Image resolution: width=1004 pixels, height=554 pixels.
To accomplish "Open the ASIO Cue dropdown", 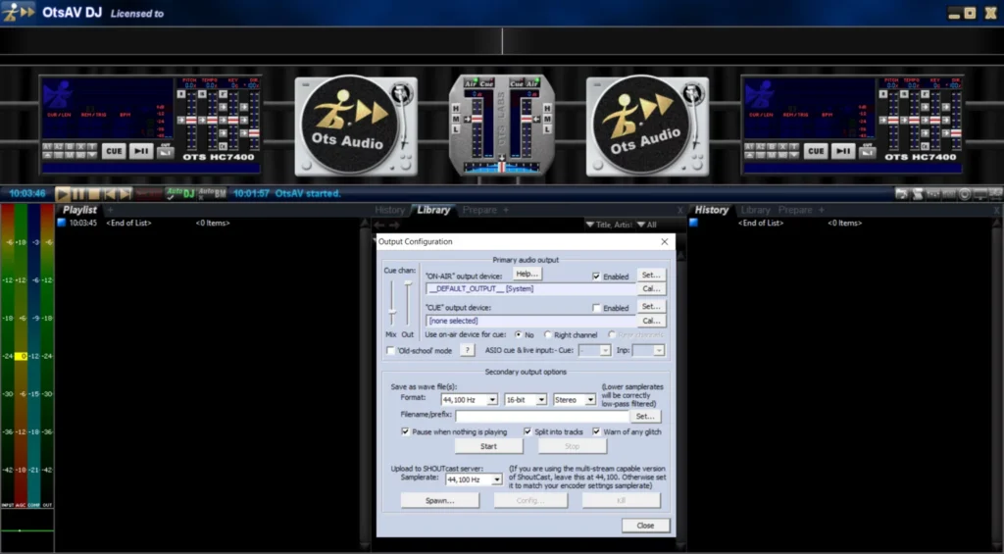I will pyautogui.click(x=594, y=350).
